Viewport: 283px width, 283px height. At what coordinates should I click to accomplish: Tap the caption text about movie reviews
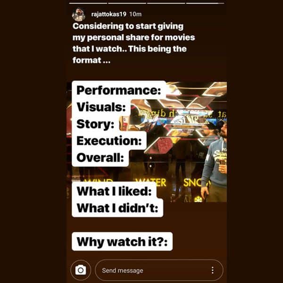pos(133,43)
